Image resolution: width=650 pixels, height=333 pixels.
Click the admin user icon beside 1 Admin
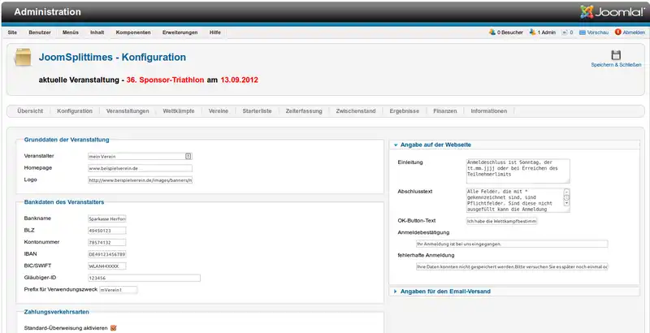(x=533, y=32)
